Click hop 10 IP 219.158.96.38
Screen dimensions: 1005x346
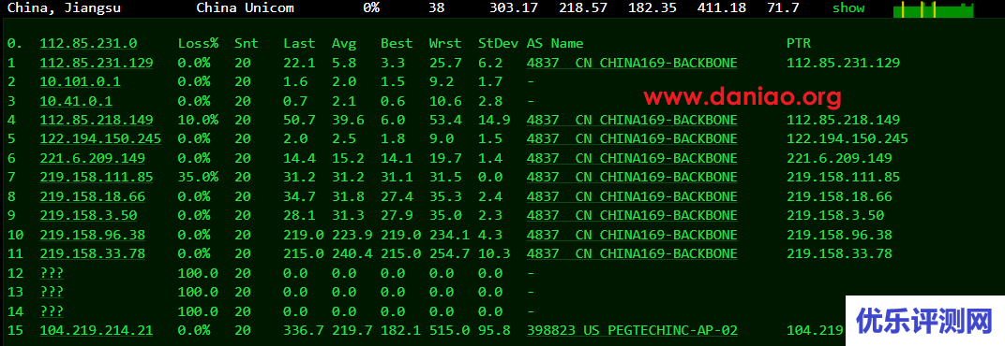[x=92, y=235]
